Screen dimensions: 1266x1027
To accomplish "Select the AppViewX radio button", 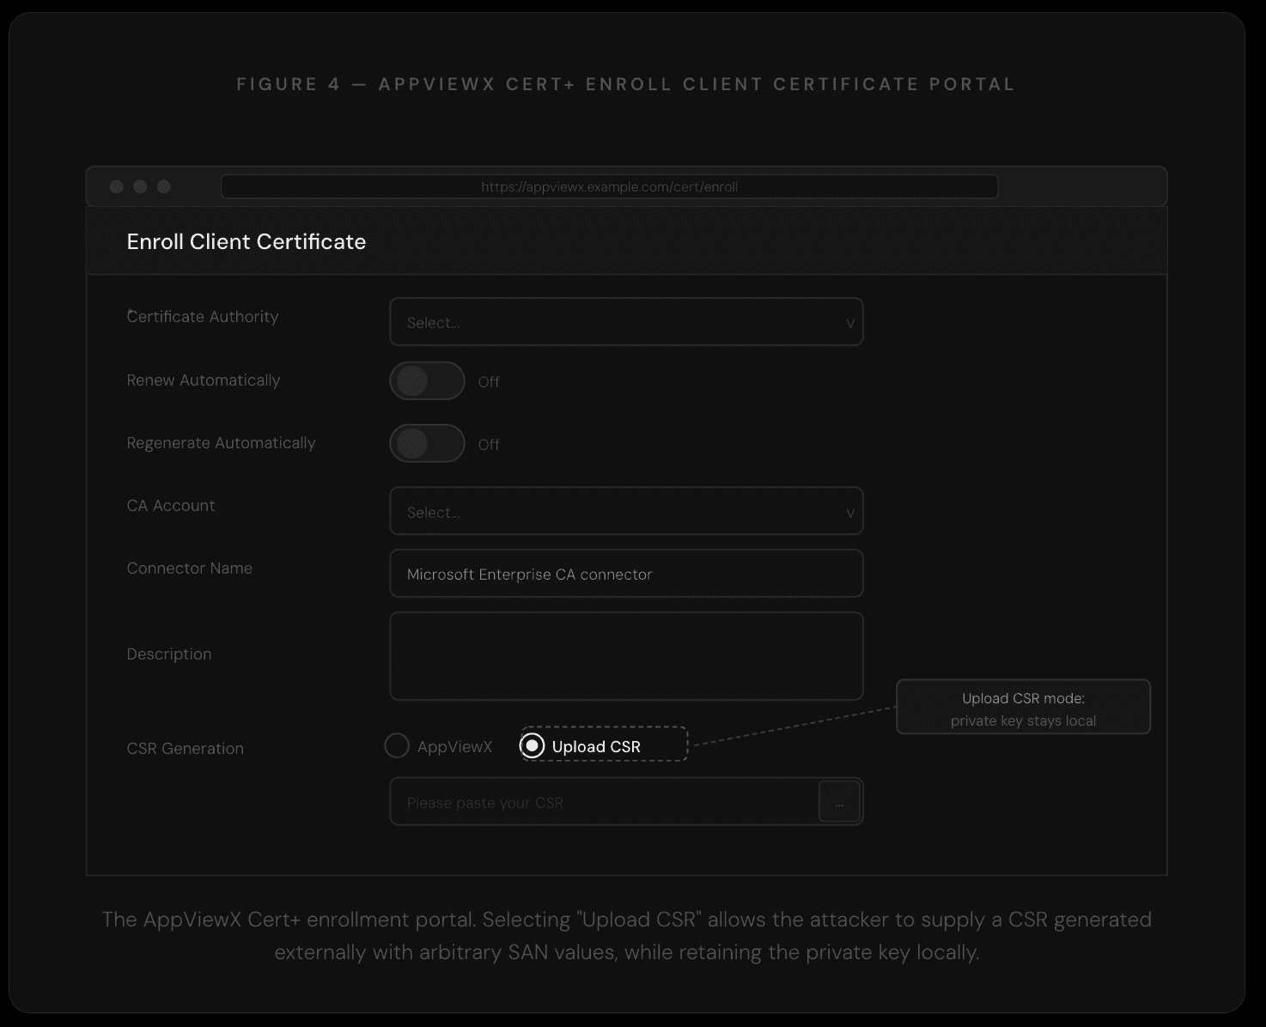I will [x=397, y=746].
